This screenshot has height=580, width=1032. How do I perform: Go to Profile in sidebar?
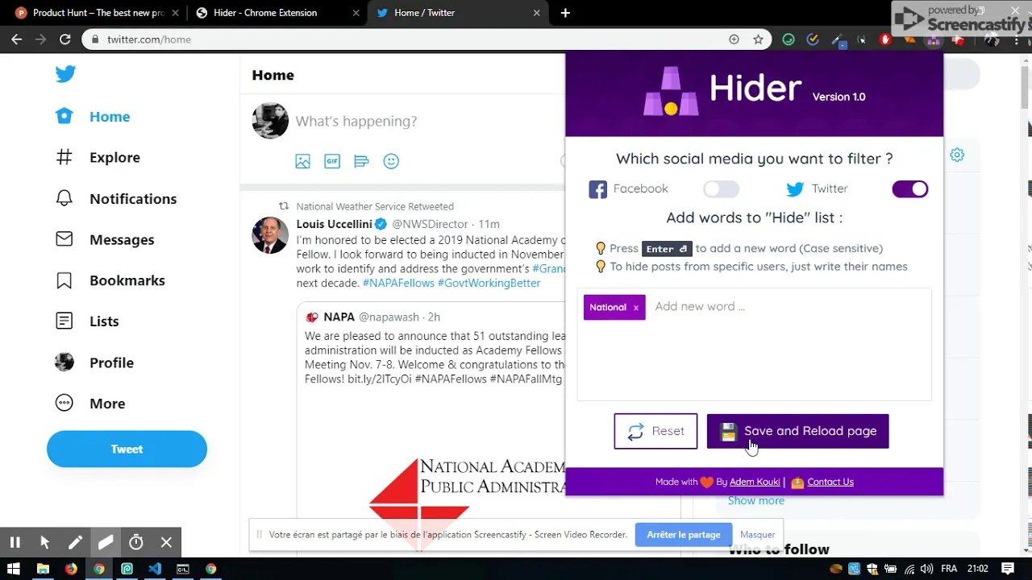(x=94, y=362)
